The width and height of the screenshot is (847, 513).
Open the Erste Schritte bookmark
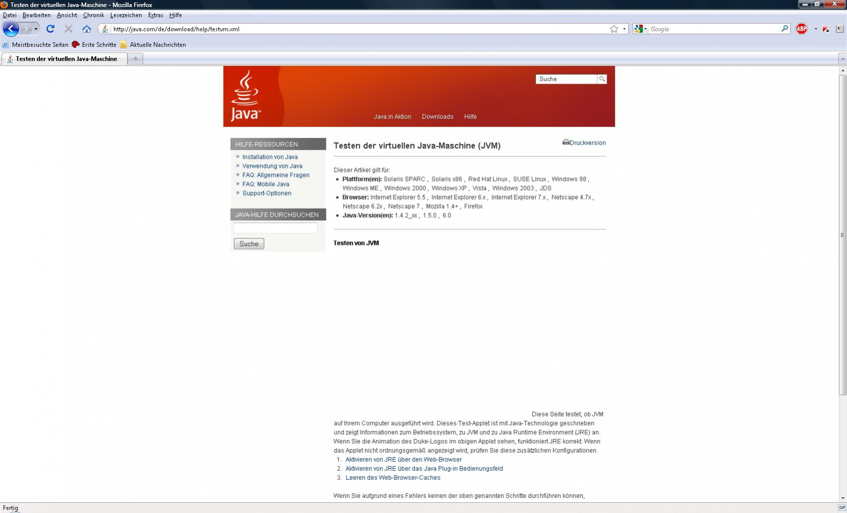[94, 44]
